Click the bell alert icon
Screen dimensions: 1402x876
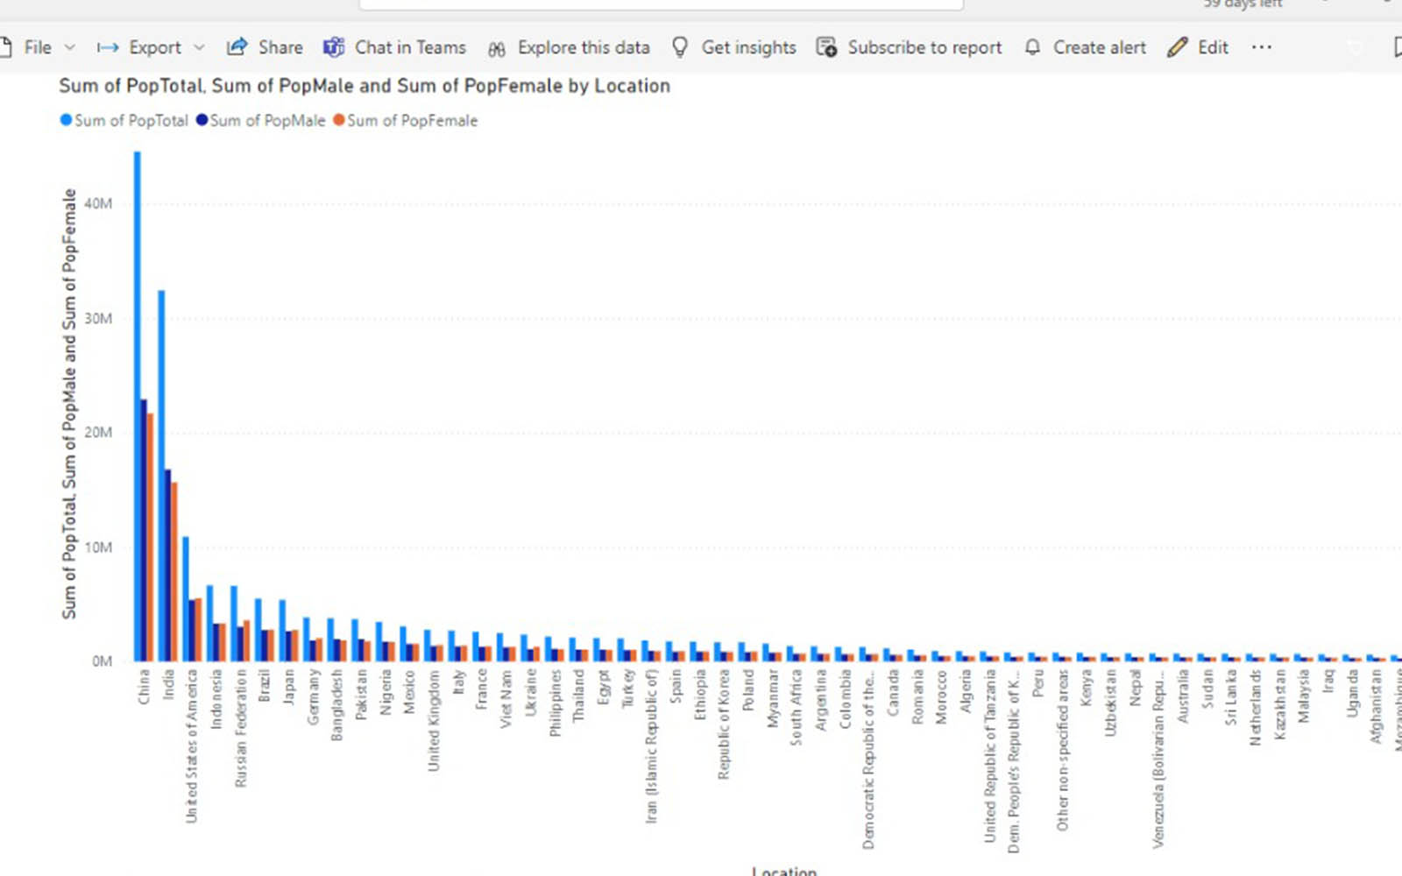click(1033, 47)
